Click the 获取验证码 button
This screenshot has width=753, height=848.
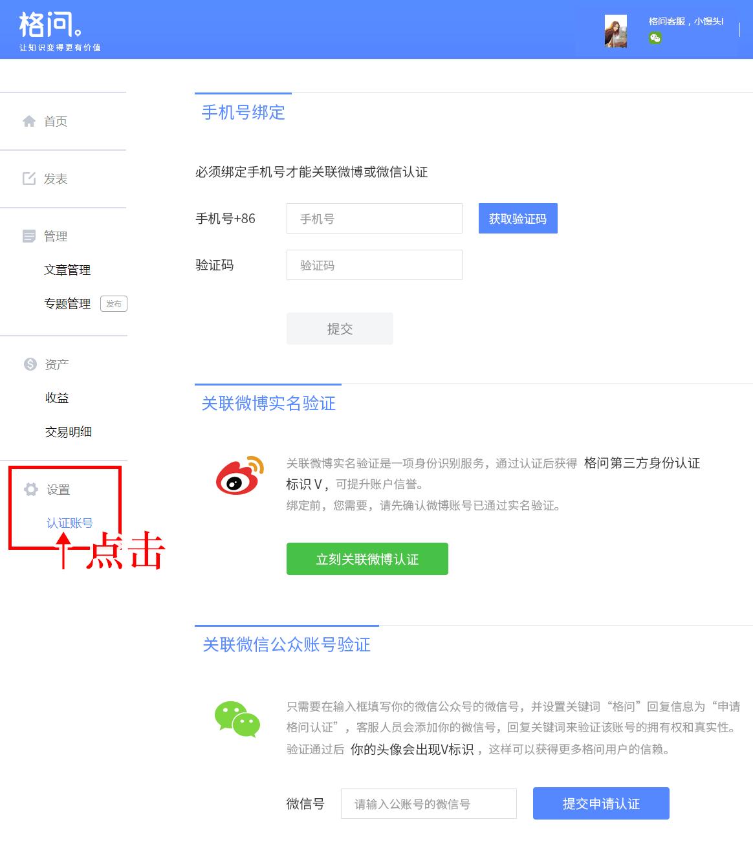tap(517, 218)
